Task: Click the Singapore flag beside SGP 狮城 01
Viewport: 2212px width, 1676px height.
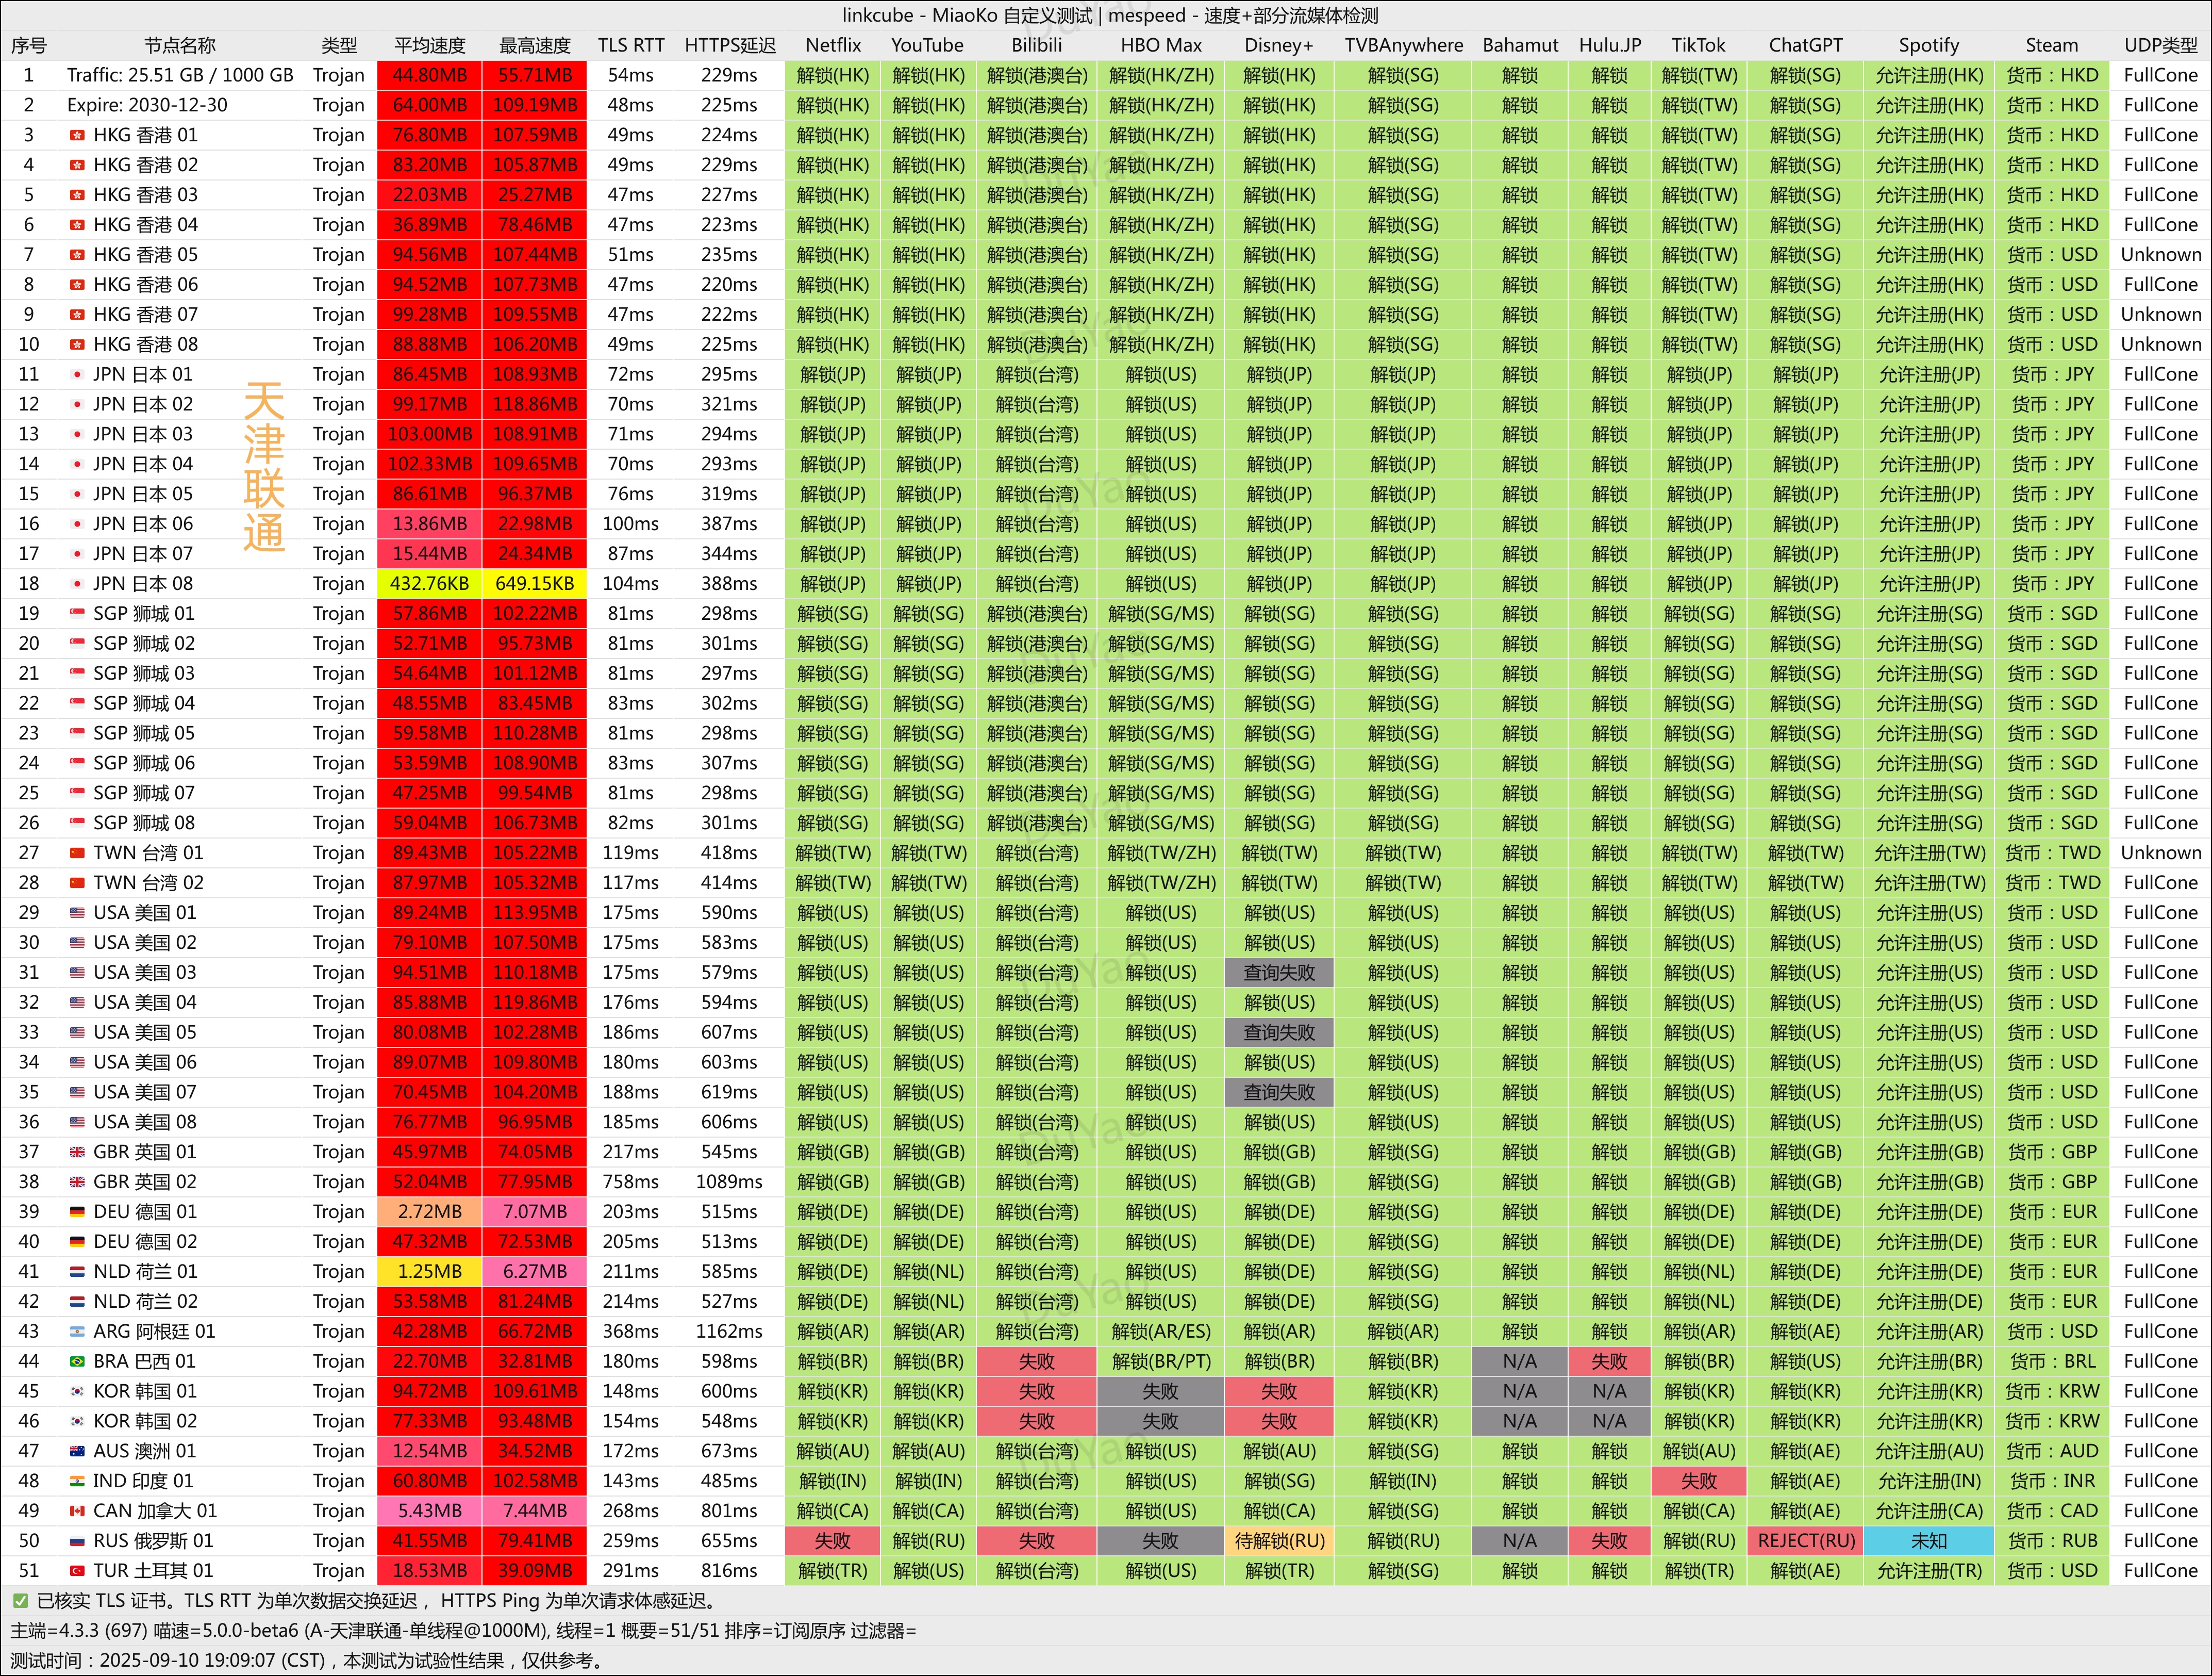Action: (77, 614)
